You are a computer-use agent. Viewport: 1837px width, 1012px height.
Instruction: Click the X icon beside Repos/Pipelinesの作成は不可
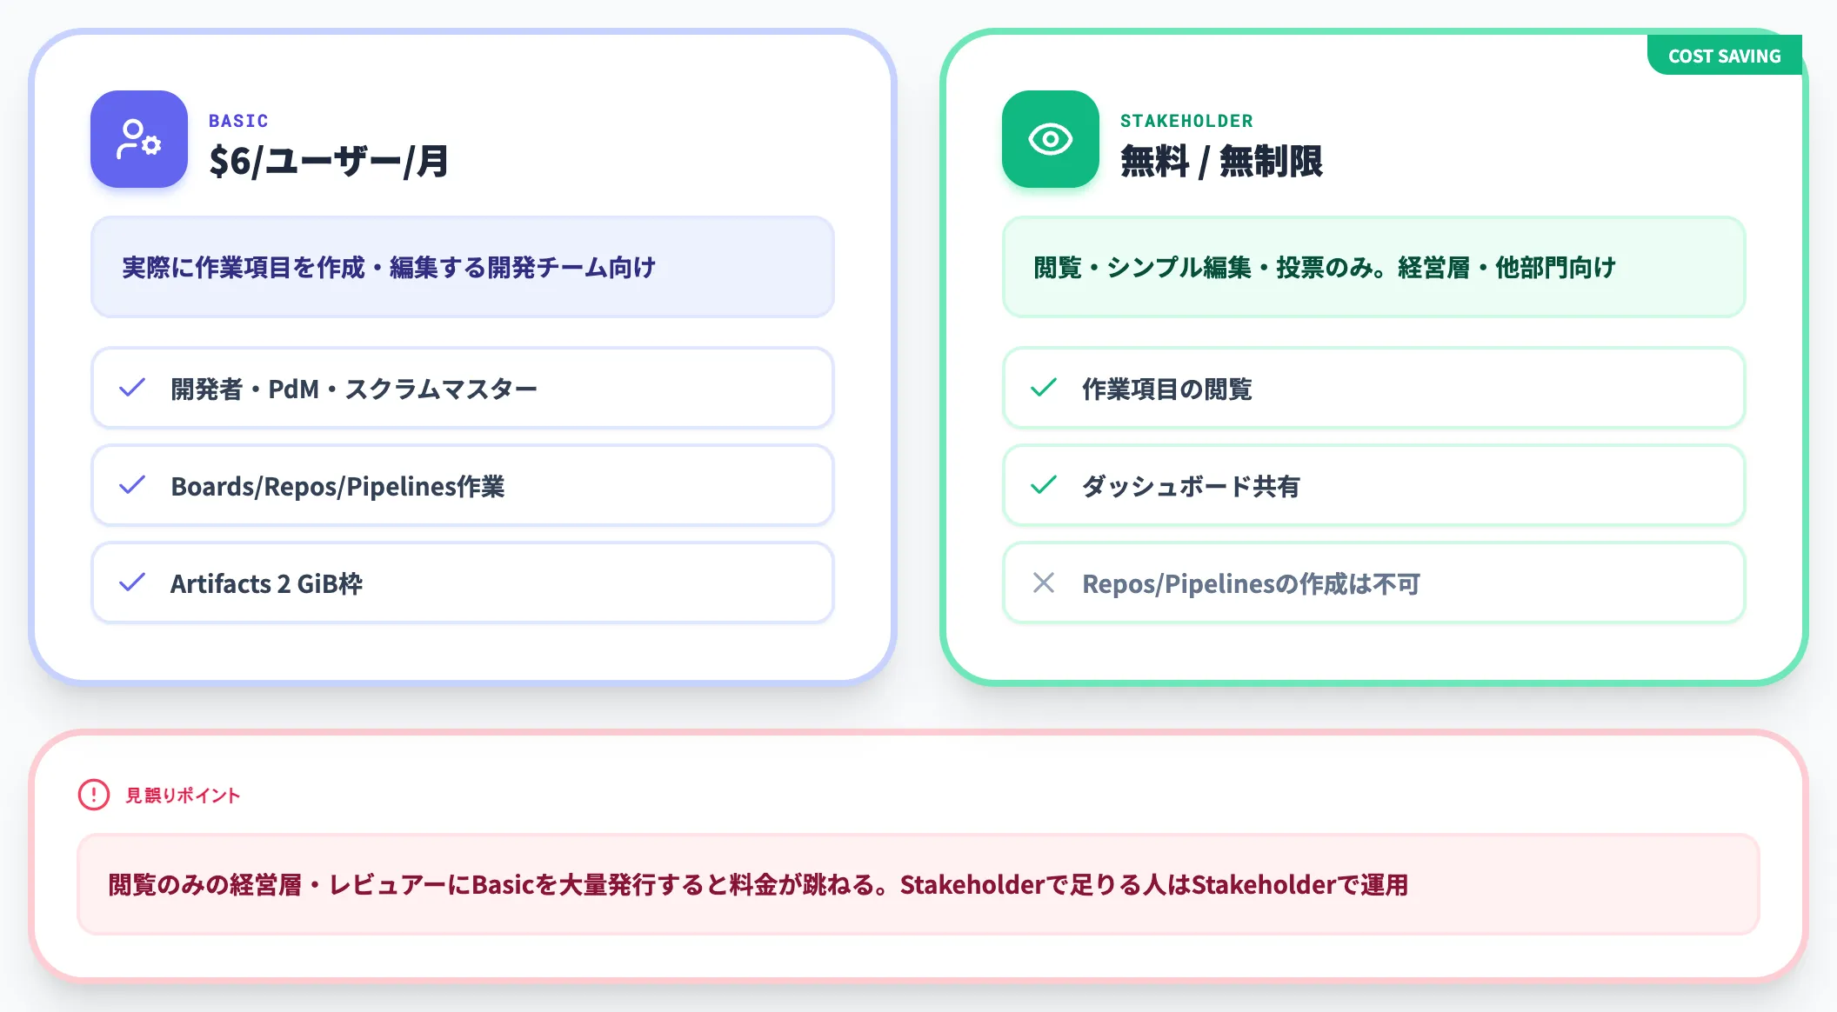pos(1044,583)
